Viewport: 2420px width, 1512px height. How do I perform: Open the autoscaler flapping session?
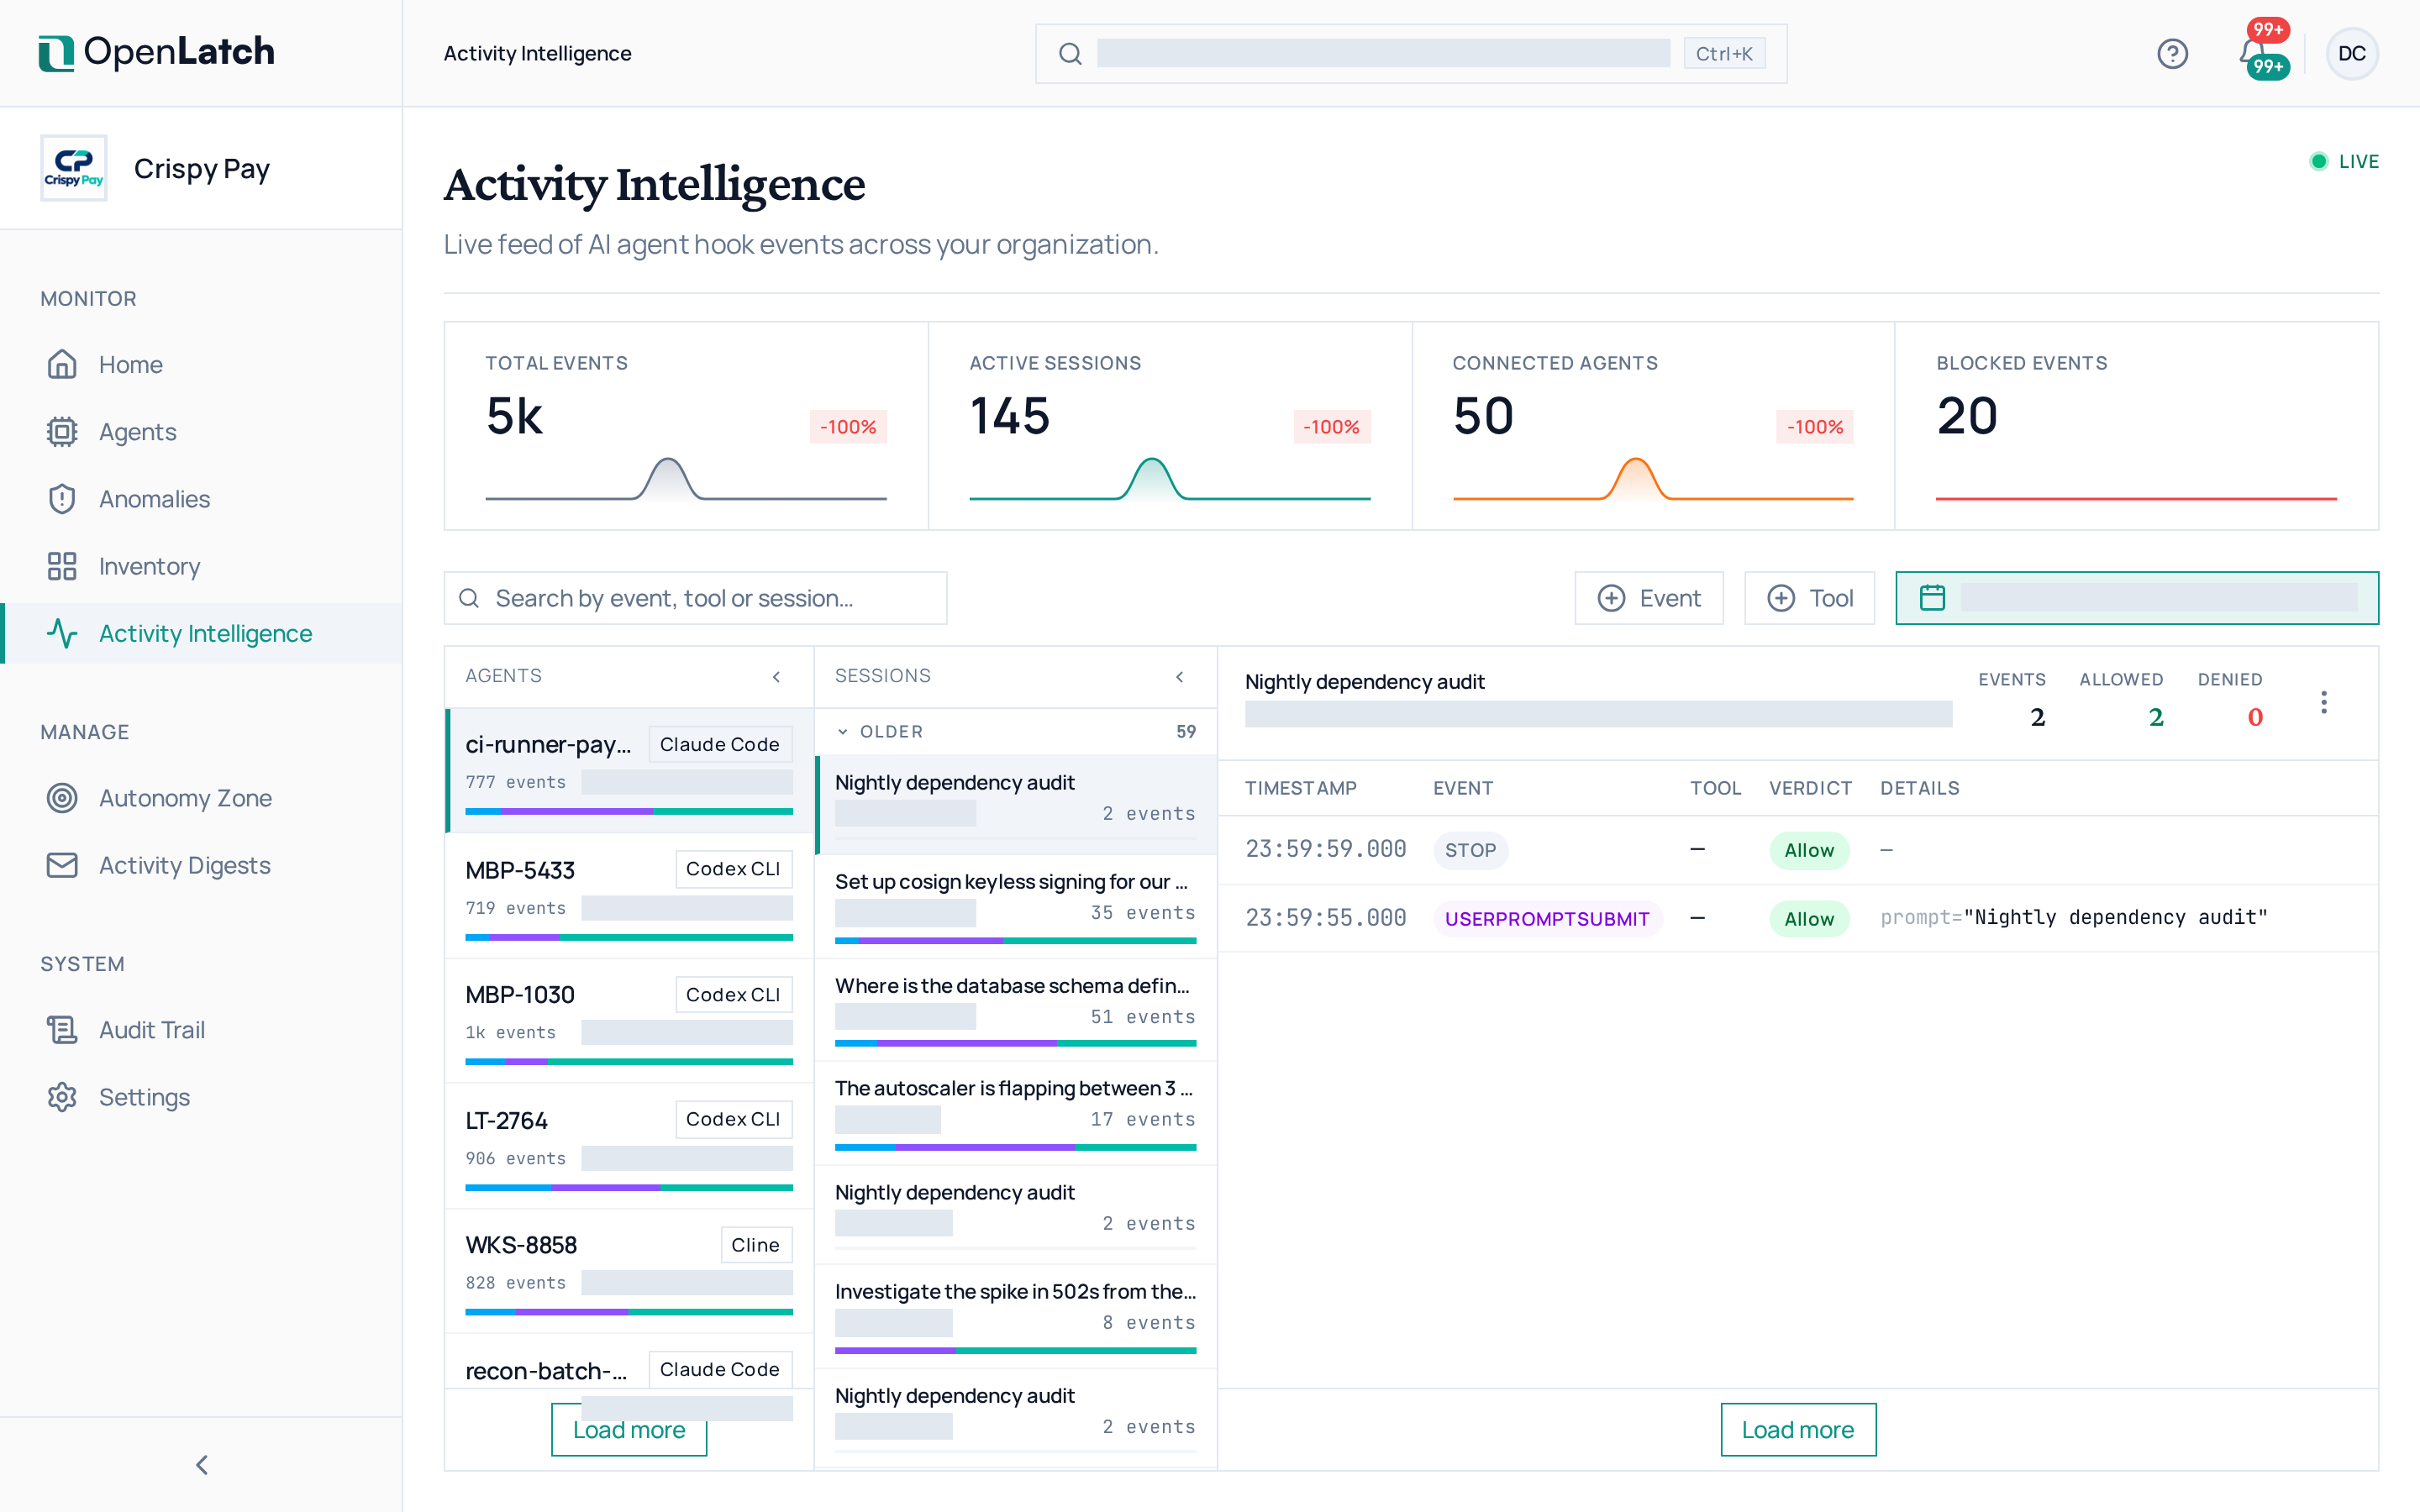[x=1015, y=1113]
